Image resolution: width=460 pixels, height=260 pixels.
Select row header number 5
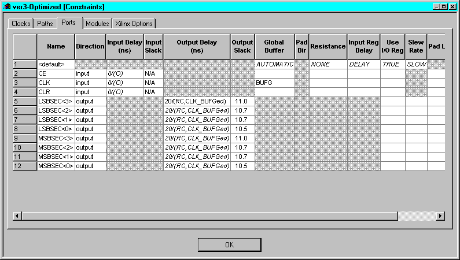(x=25, y=102)
